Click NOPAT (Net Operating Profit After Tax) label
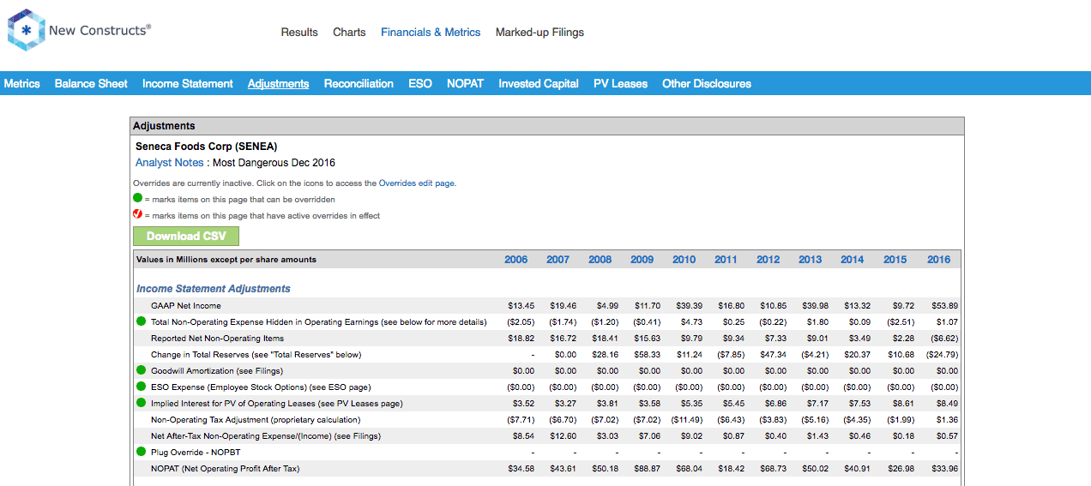This screenshot has height=486, width=1091. 226,468
